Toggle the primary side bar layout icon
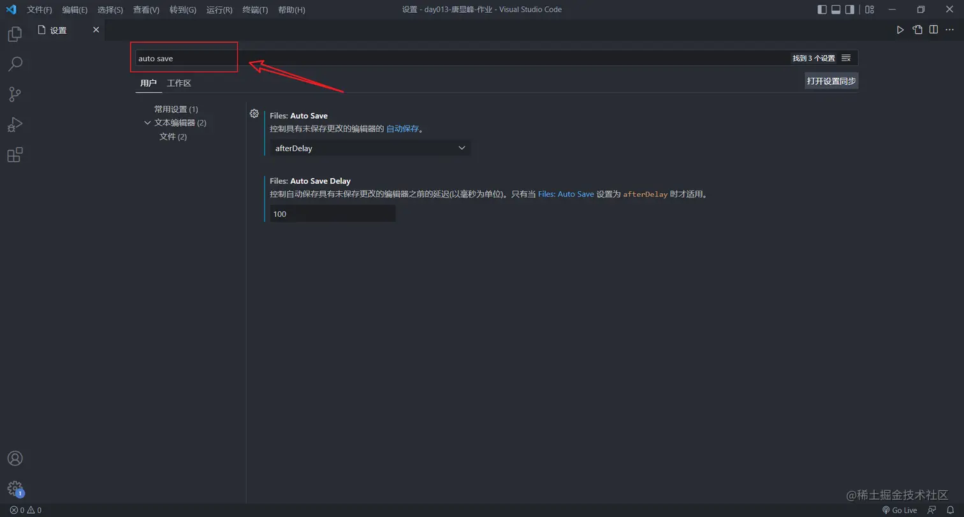The image size is (964, 517). 822,10
